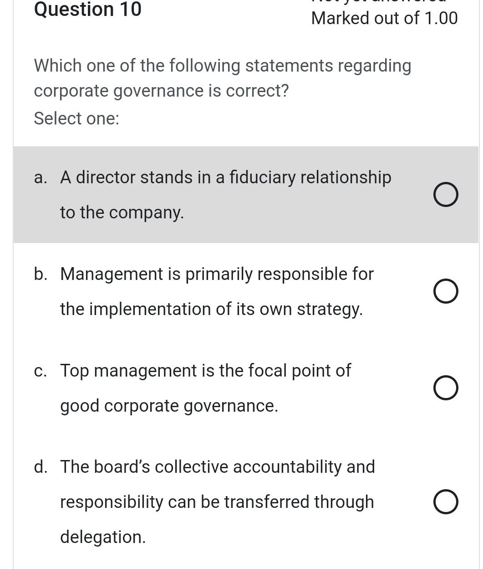
Task: Click the option c answer text
Action: click(x=205, y=388)
